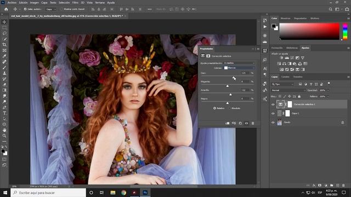Click the Cian slider handle
The width and height of the screenshot is (351, 197).
pos(234,78)
